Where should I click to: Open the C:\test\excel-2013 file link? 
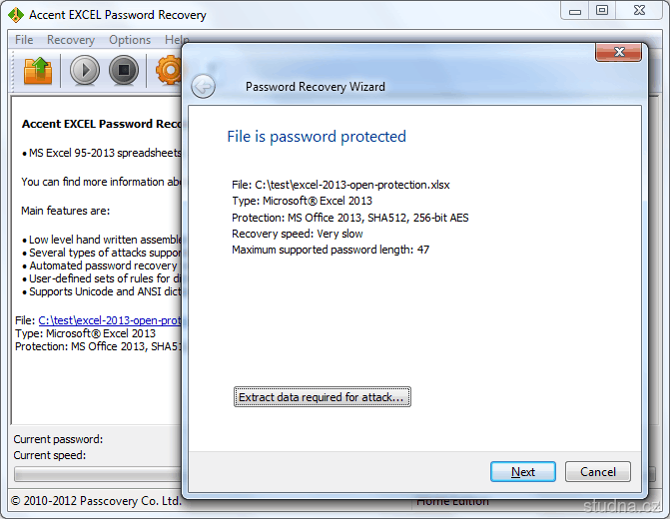pyautogui.click(x=110, y=320)
